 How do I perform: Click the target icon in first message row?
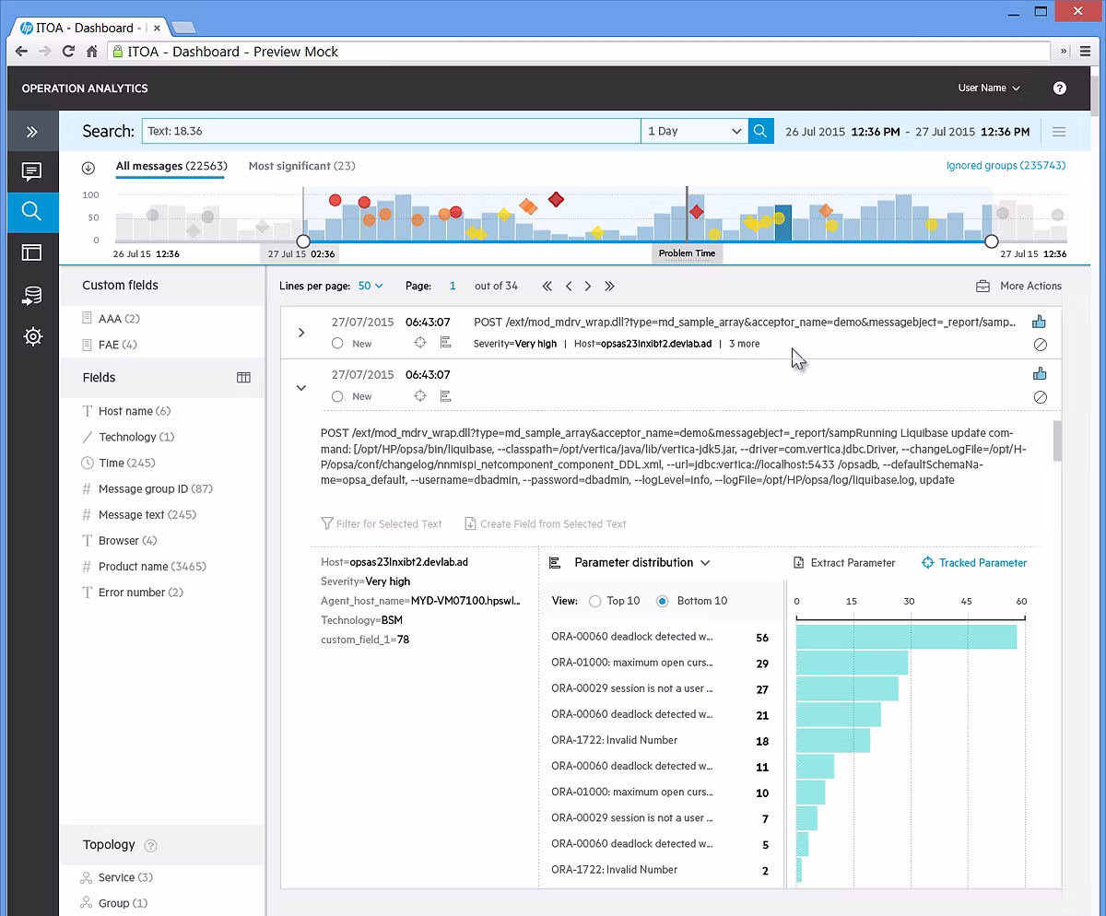[420, 343]
